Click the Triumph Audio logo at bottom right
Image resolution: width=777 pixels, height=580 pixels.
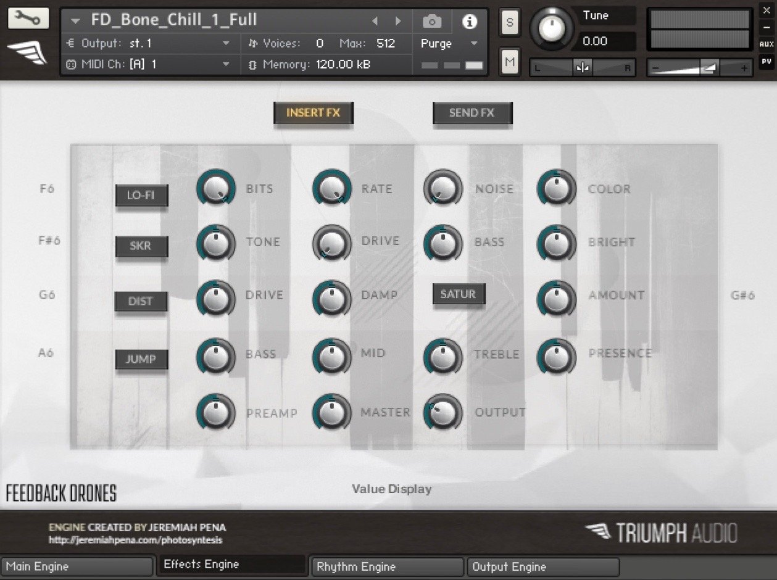662,532
